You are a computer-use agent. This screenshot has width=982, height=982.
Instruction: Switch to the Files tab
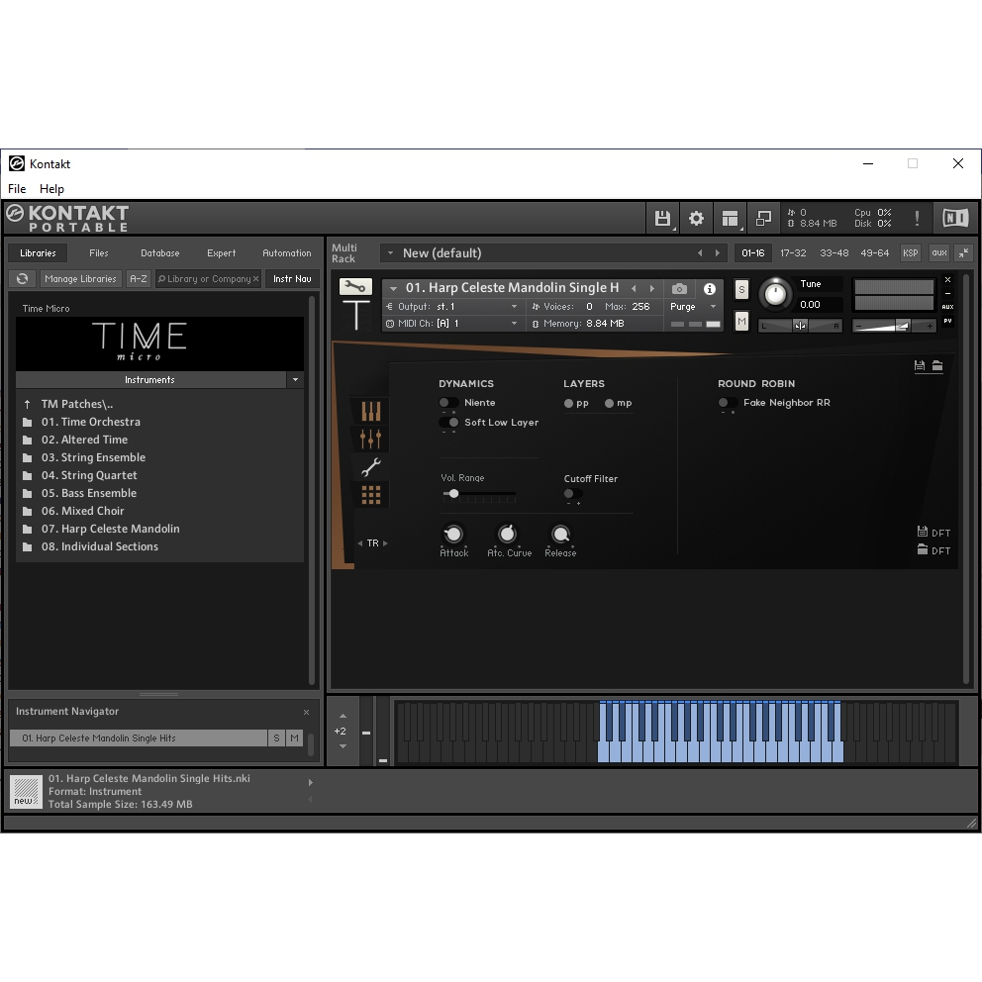(98, 253)
